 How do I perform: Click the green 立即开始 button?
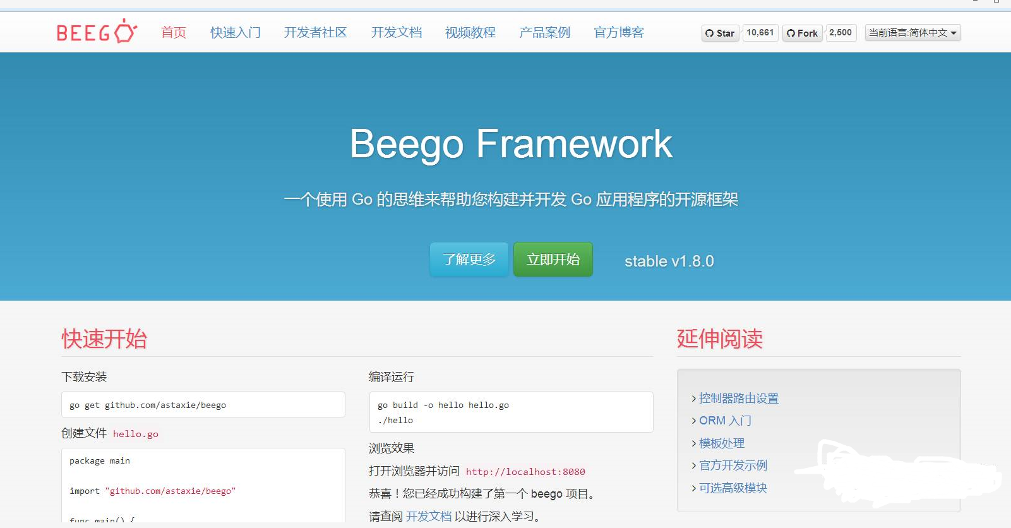tap(553, 260)
